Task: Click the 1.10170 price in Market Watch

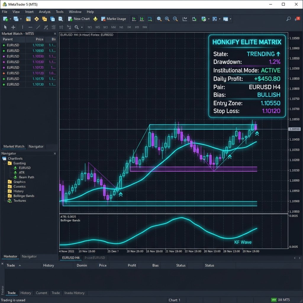Action: click(38, 79)
